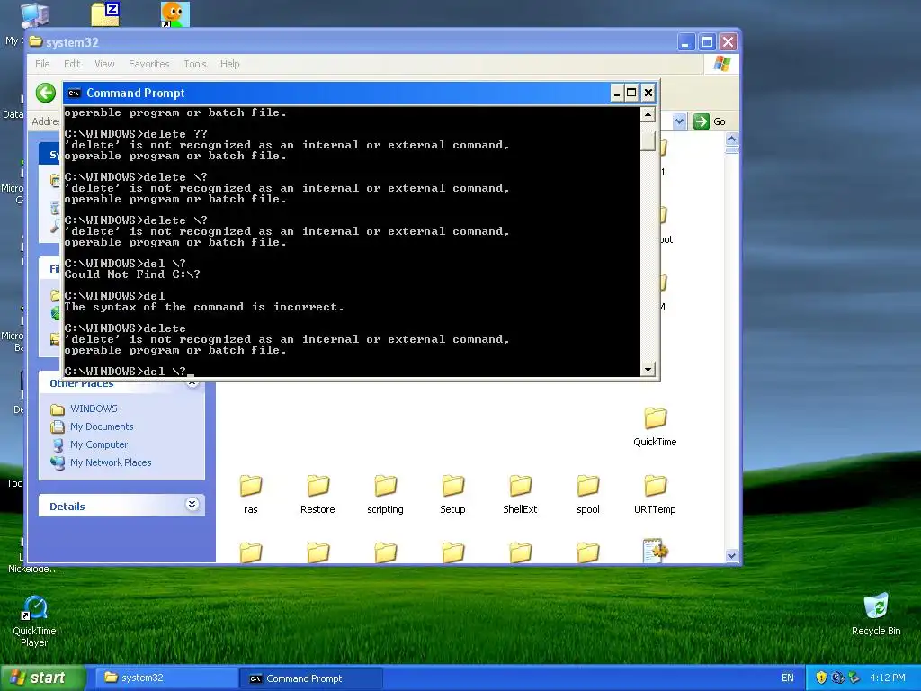Click the orange character shortcut on desktop

[x=175, y=14]
